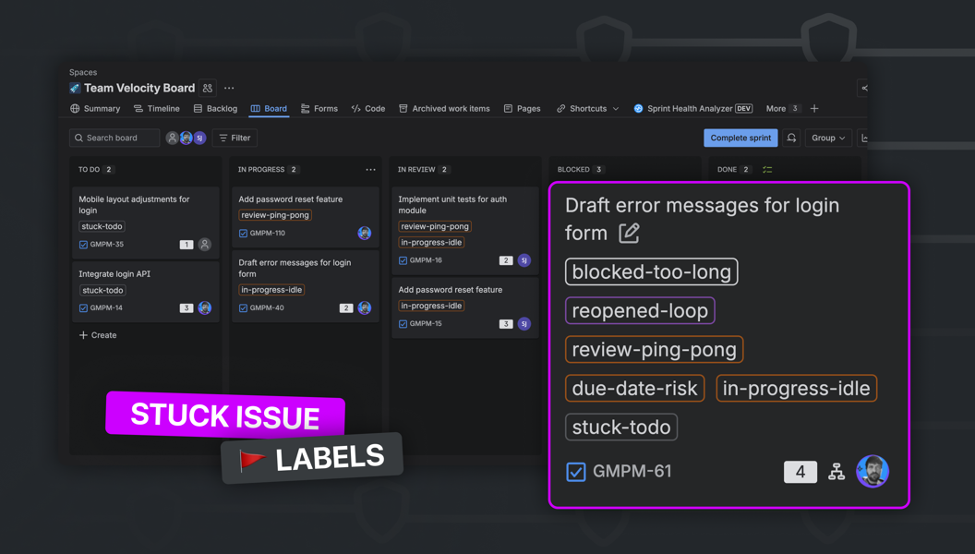
Task: Open the three-dot menu beside Team Velocity Board
Action: [229, 89]
